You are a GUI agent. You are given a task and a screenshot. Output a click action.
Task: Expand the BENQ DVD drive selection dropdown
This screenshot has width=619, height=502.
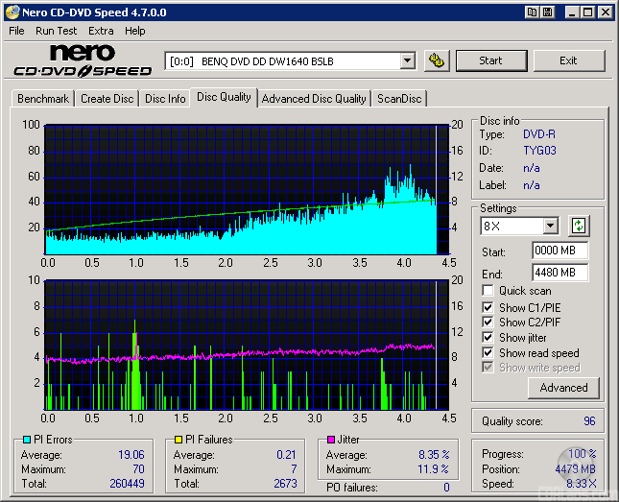407,61
